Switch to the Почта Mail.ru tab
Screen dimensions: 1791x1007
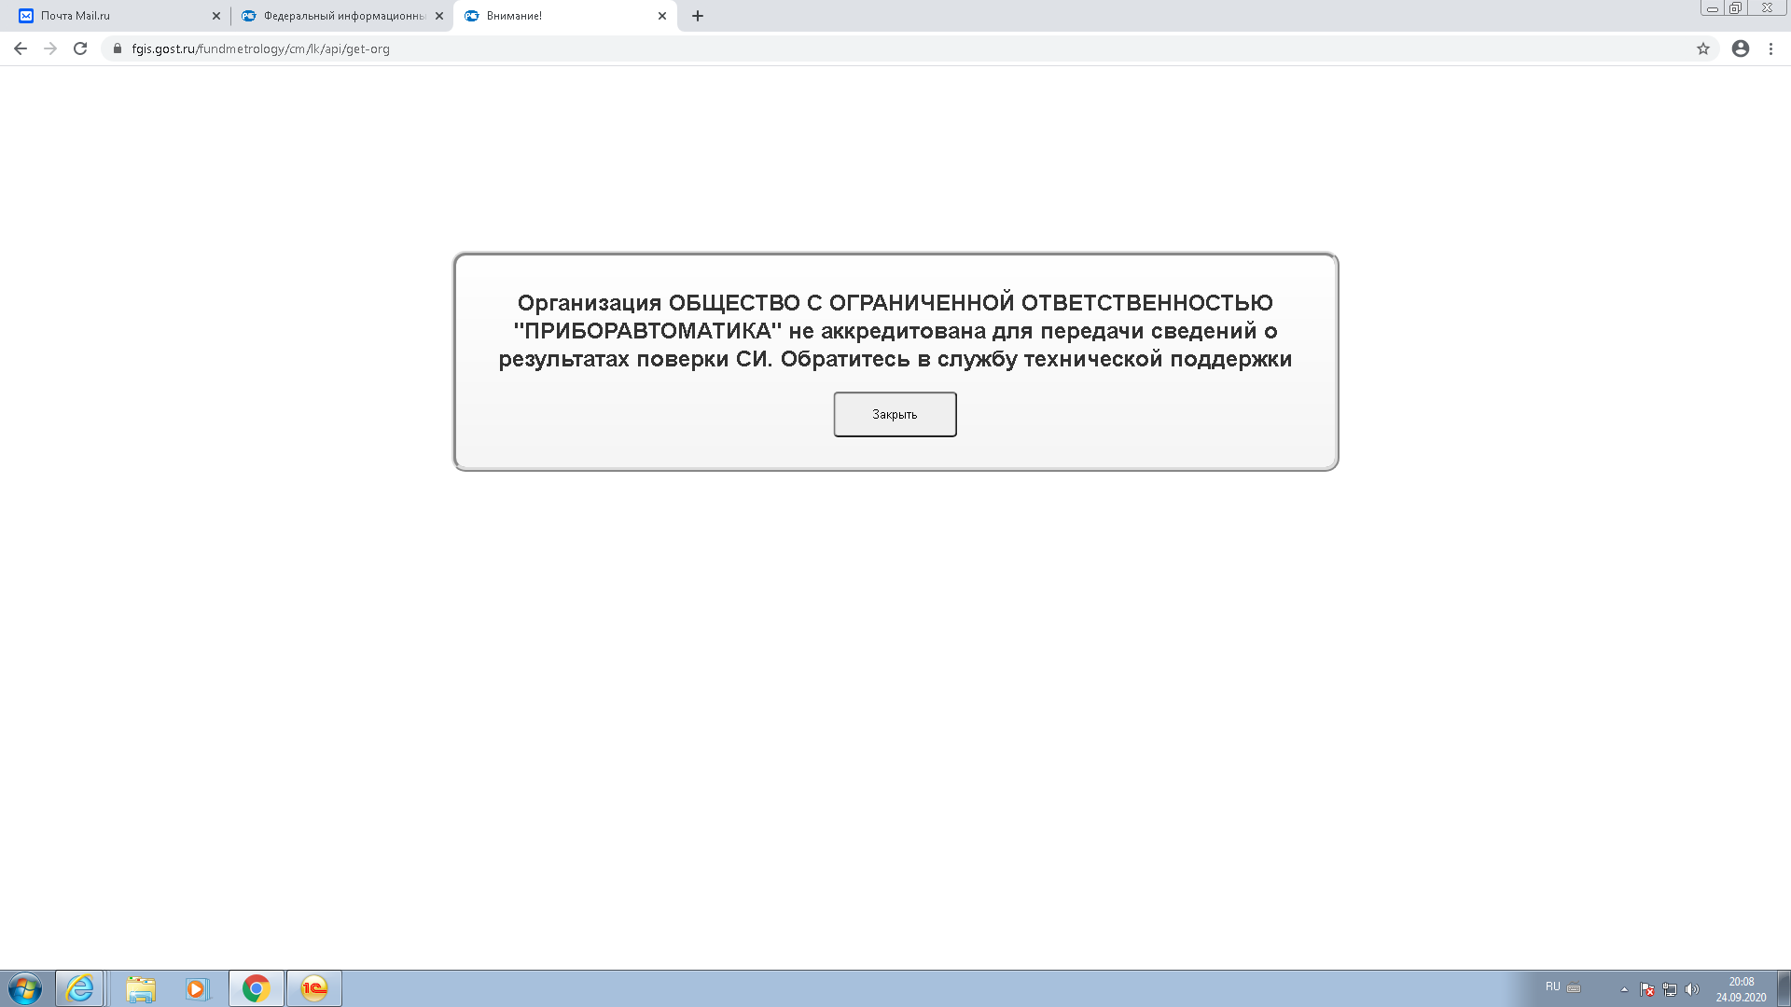(x=112, y=16)
